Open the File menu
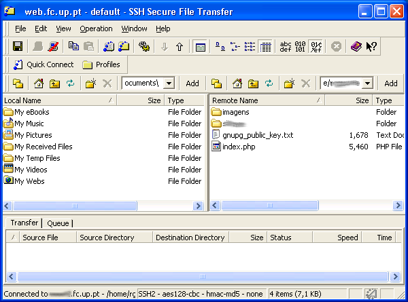The image size is (408, 302). click(x=20, y=29)
